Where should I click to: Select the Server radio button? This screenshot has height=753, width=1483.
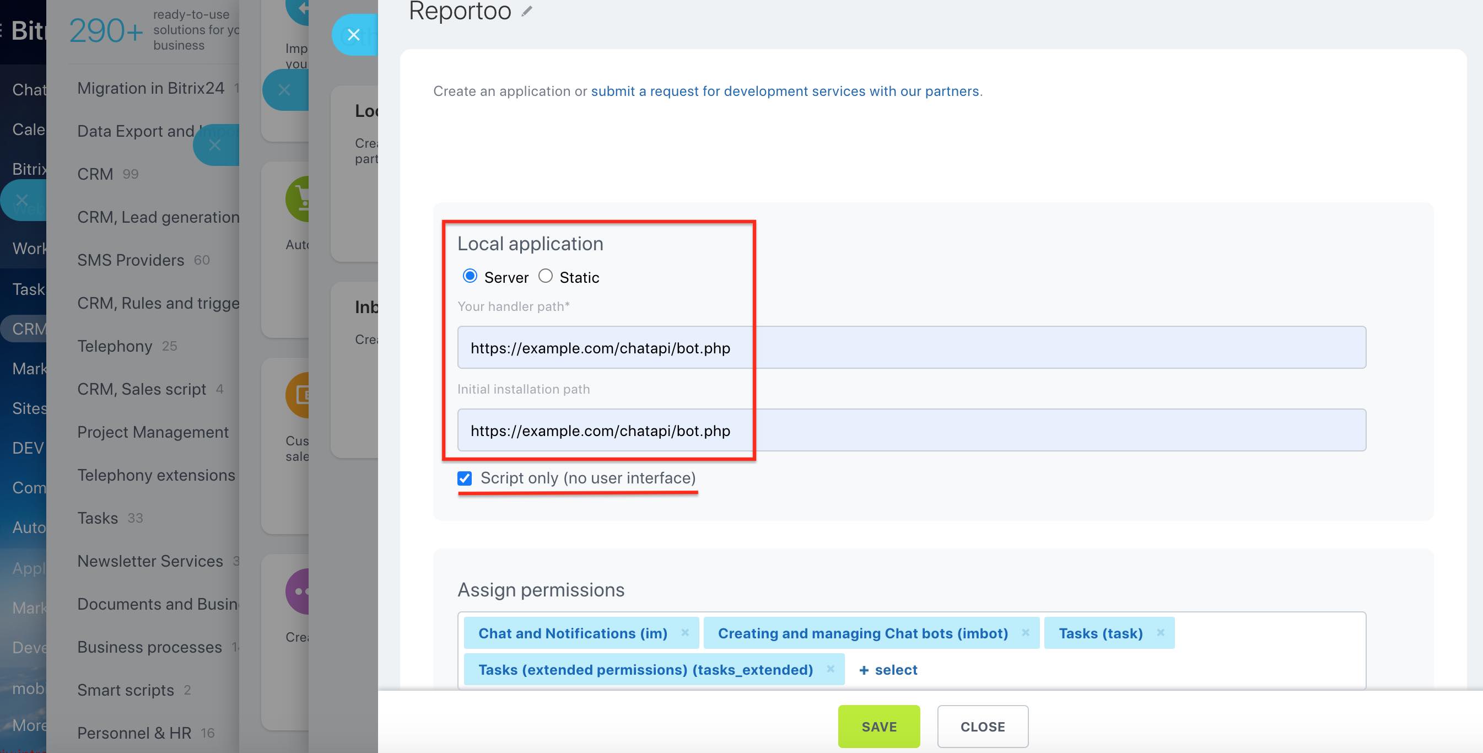470,276
